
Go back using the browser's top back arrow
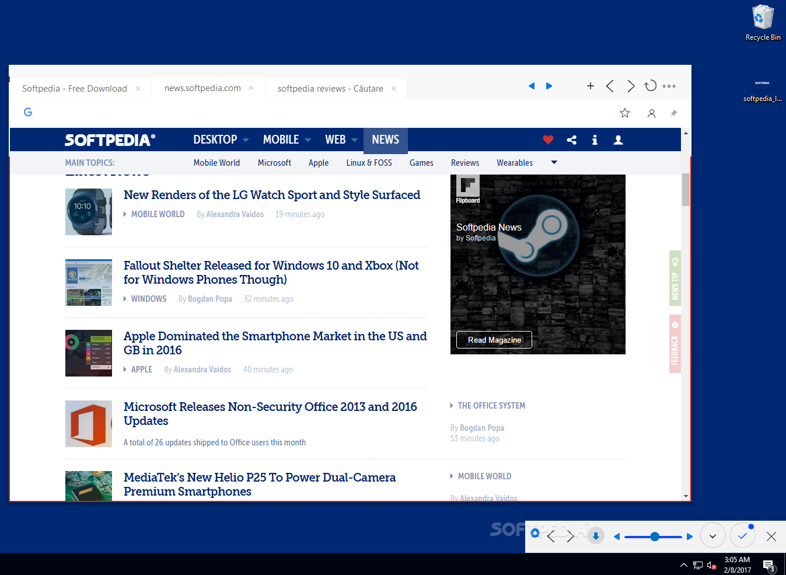click(x=610, y=86)
